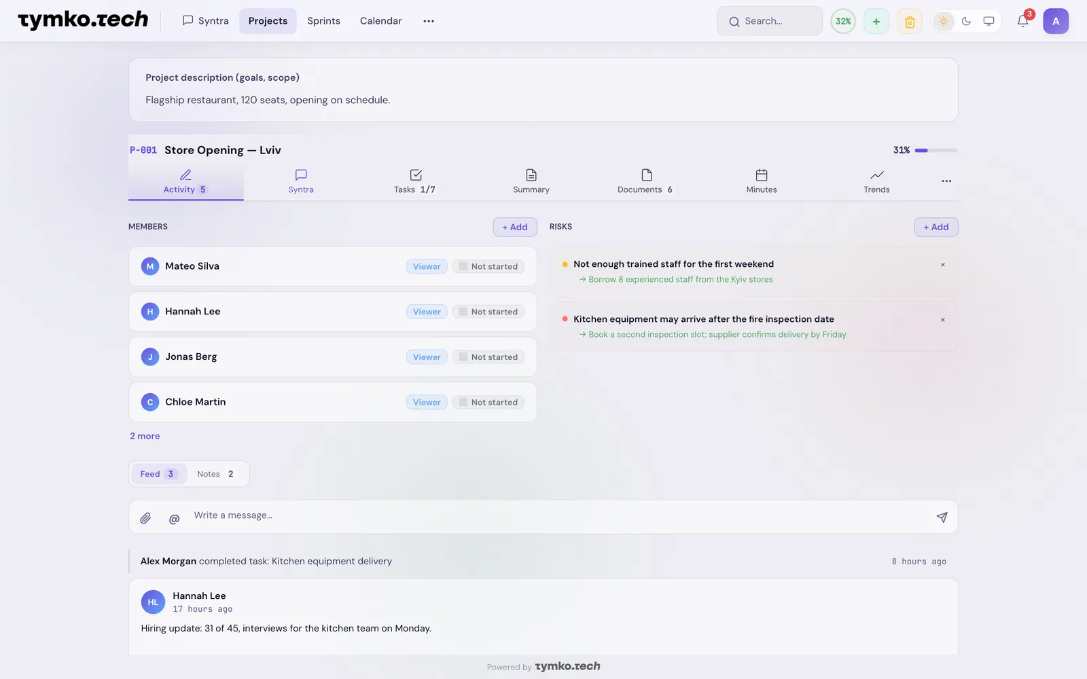Viewport: 1087px width, 679px height.
Task: Toggle Chloe Martin's Not started status
Action: pyautogui.click(x=488, y=402)
